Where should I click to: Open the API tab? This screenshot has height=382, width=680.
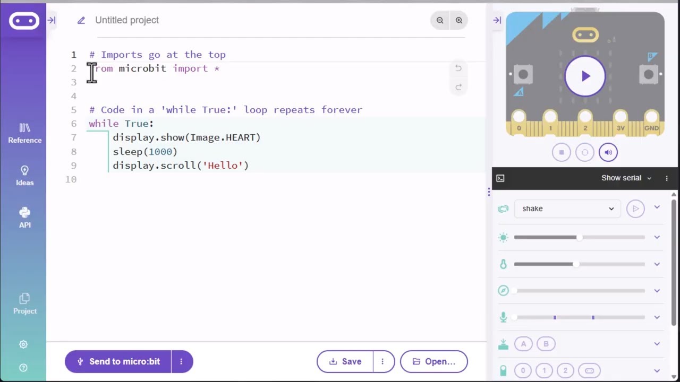pos(24,218)
